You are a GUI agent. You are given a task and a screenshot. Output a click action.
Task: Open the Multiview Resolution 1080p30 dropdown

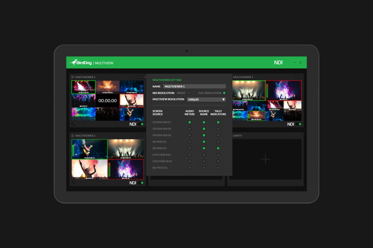point(206,100)
